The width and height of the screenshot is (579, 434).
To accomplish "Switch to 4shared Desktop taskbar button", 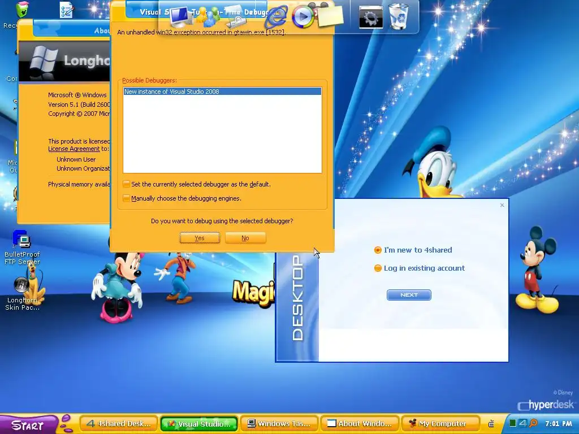I will (x=119, y=424).
